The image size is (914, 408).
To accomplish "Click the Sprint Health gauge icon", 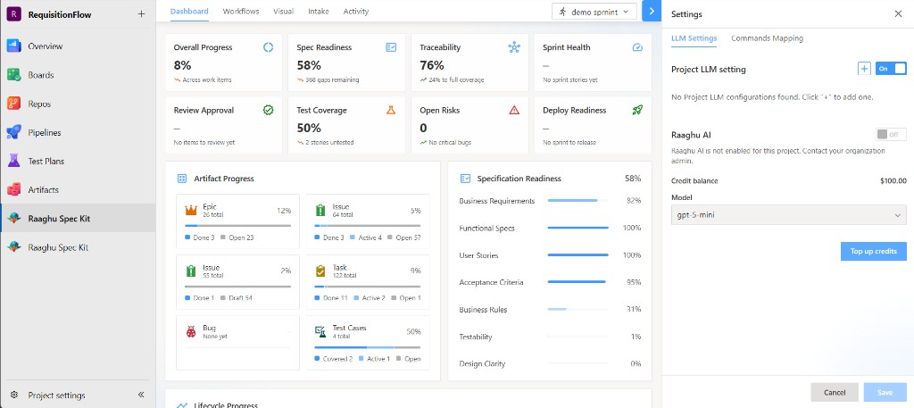I will [x=637, y=47].
